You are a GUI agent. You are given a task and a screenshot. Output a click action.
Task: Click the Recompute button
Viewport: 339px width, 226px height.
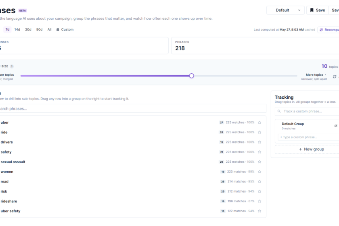coord(329,30)
